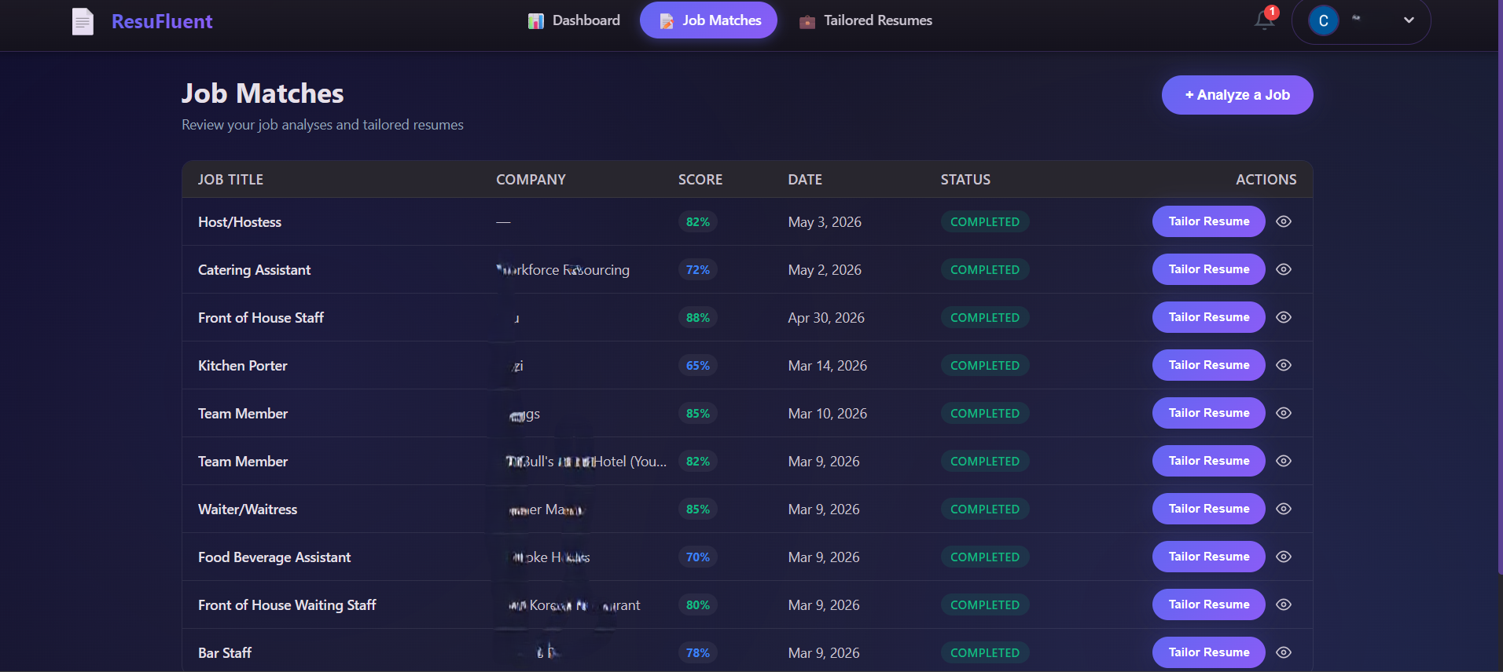Open the Tailored Resumes tab

coord(865,20)
